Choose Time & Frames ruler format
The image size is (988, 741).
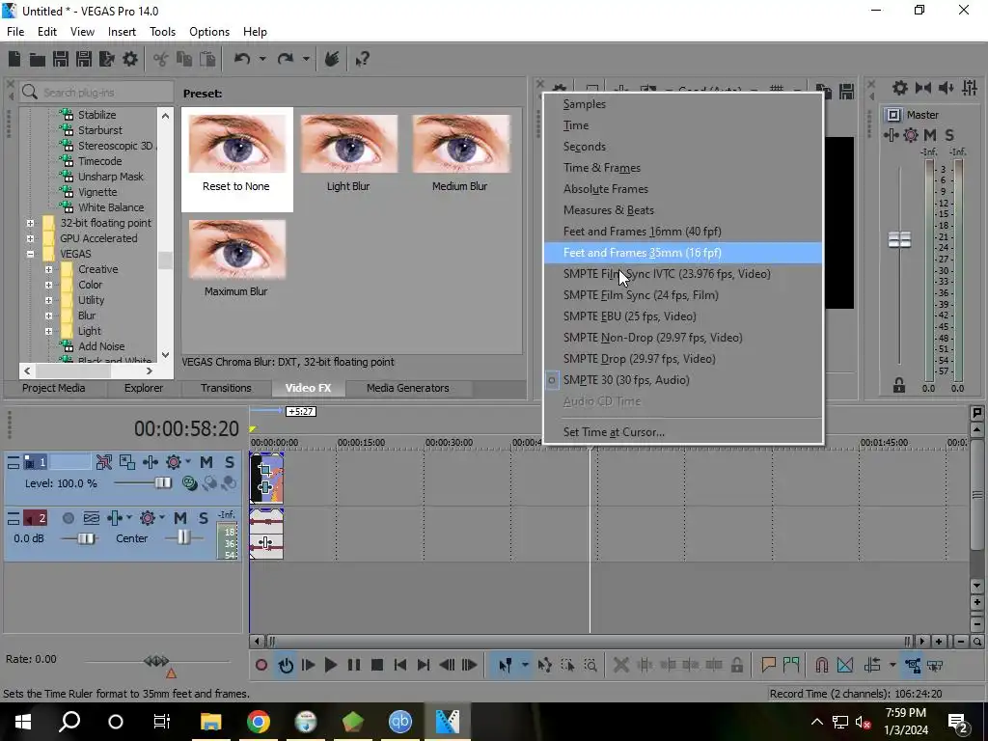[x=683, y=168]
